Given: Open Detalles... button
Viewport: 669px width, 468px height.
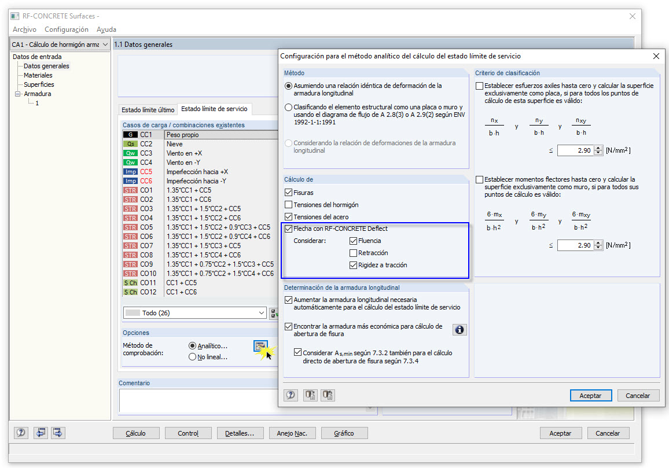Looking at the screenshot, I should tap(240, 433).
